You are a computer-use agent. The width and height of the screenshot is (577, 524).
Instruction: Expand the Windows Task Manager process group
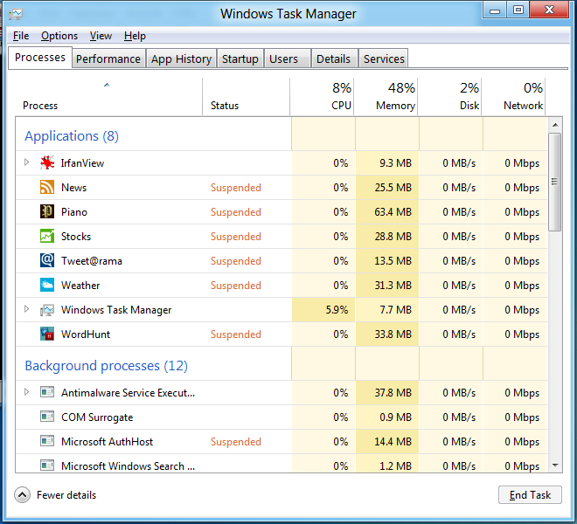pyautogui.click(x=26, y=309)
